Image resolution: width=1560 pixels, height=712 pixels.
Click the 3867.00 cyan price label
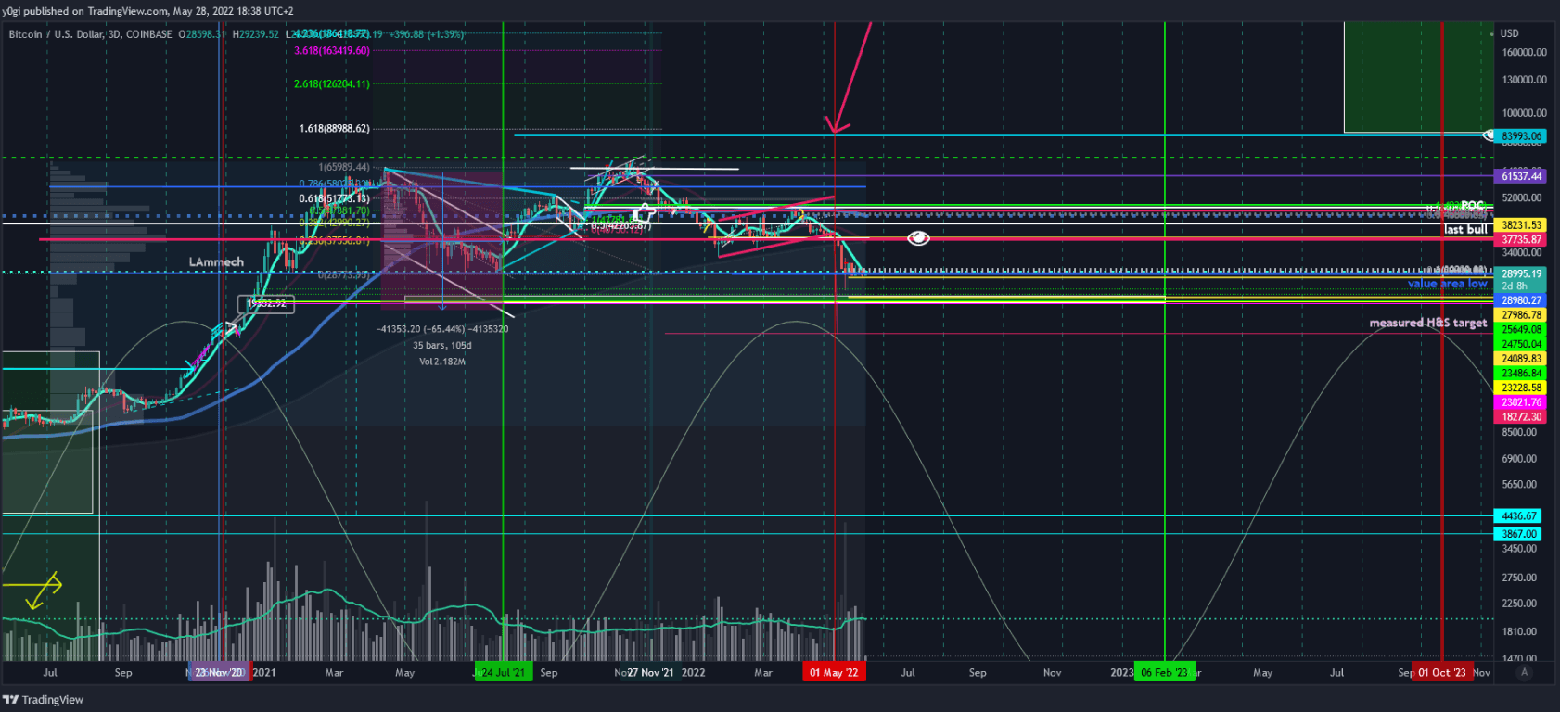tap(1519, 534)
